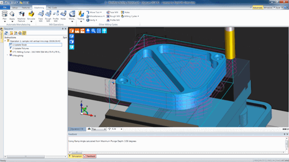Click the refresh icon in Sequence panel toolbar
Screen dimensions: 289x162
pyautogui.click(x=6, y=33)
